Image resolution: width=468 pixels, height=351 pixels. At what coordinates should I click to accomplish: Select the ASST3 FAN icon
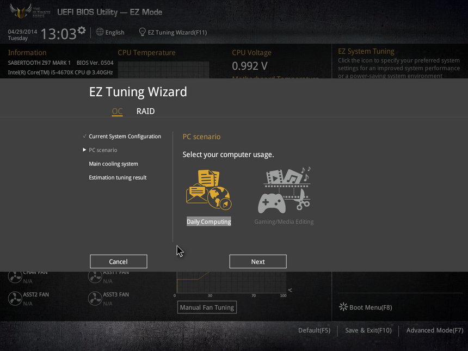[x=95, y=298]
